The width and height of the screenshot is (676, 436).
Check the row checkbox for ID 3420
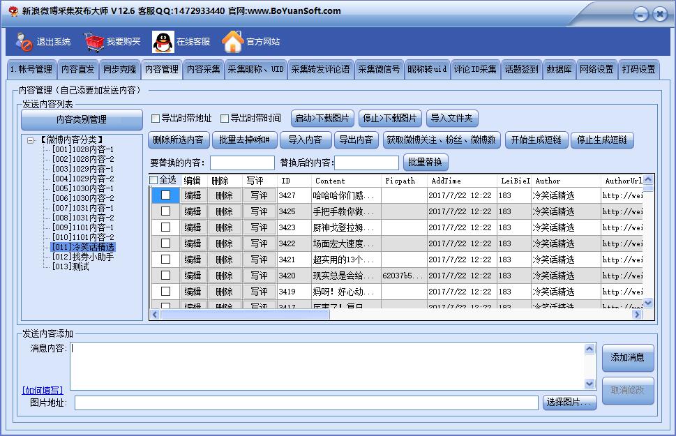tap(165, 275)
